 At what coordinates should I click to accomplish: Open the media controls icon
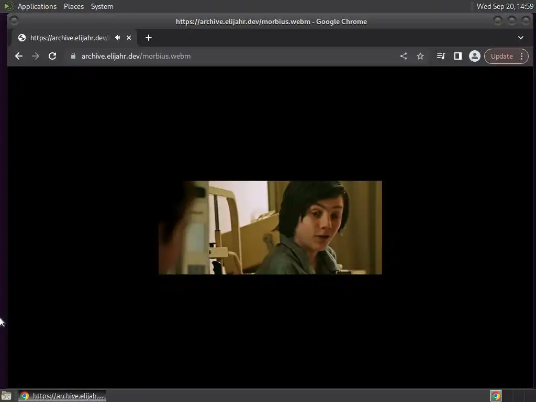441,56
